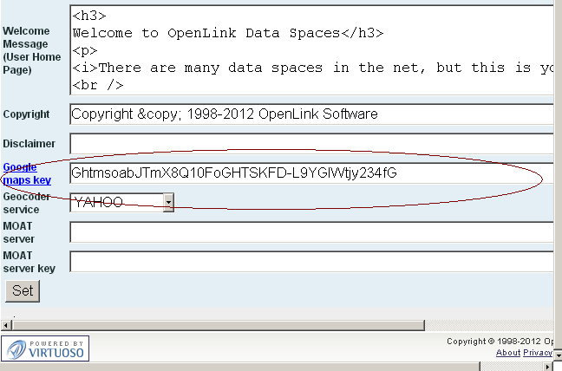Image resolution: width=562 pixels, height=371 pixels.
Task: Open the Google maps key link
Action: tap(27, 173)
